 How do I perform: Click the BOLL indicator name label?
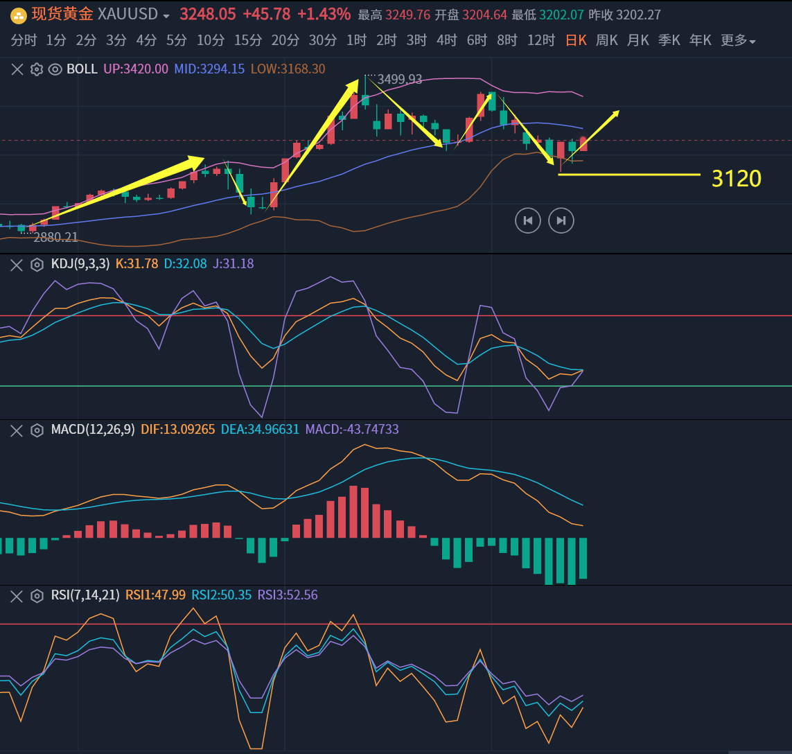(82, 69)
